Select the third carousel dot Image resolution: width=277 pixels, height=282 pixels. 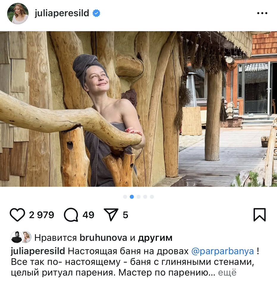coord(138,197)
